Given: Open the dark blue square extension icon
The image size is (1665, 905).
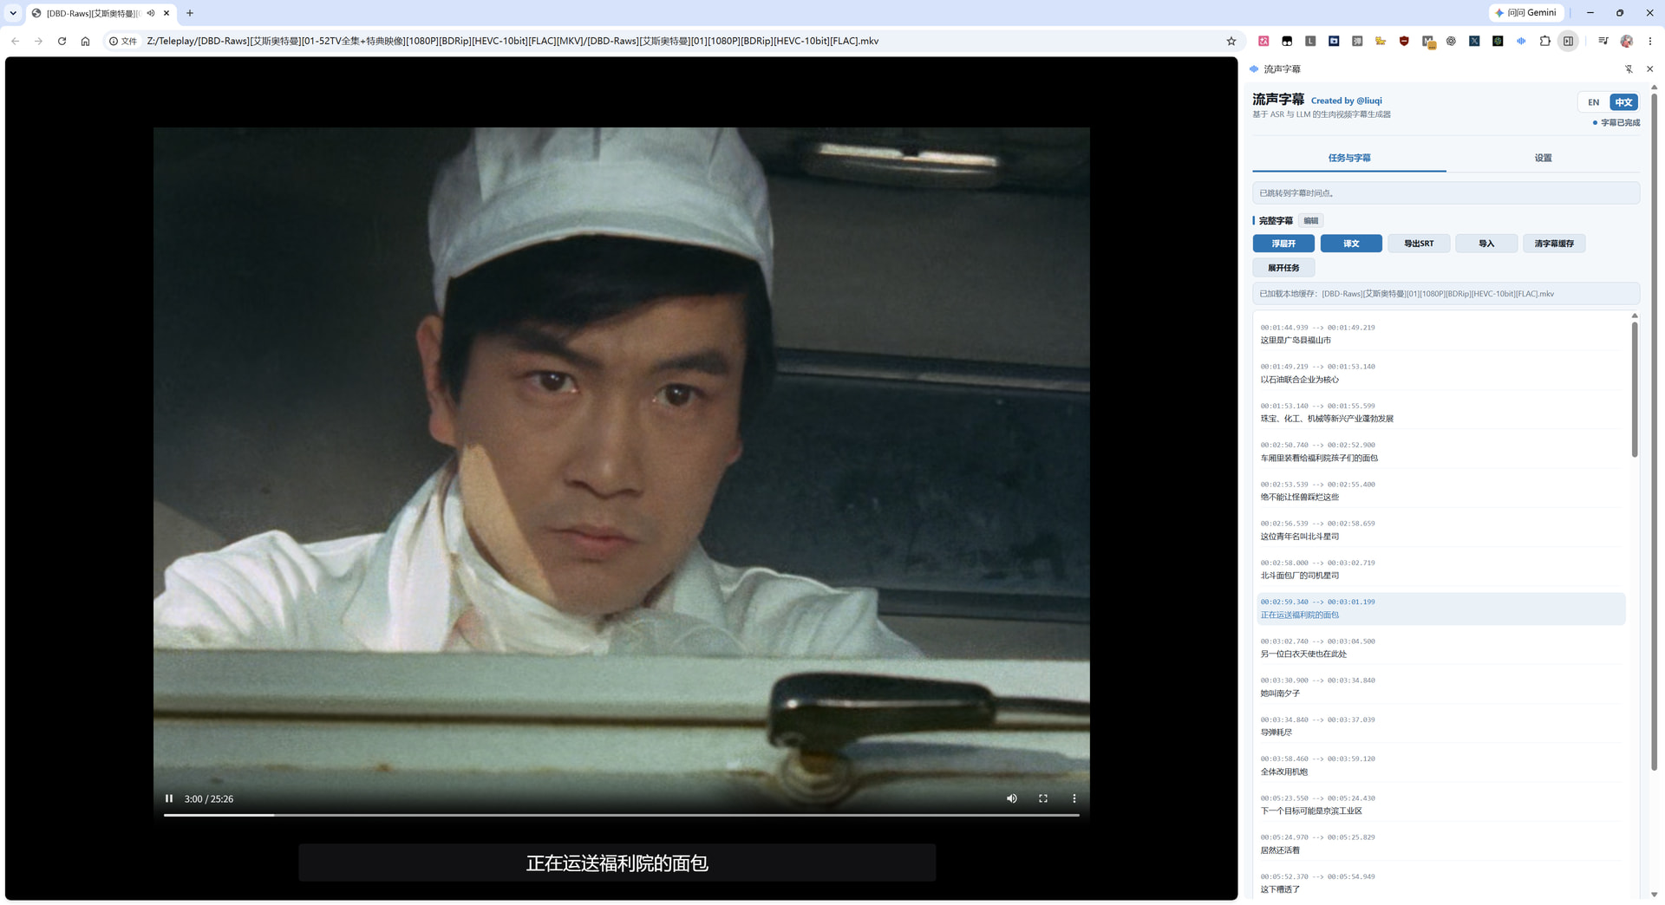Looking at the screenshot, I should point(1334,41).
